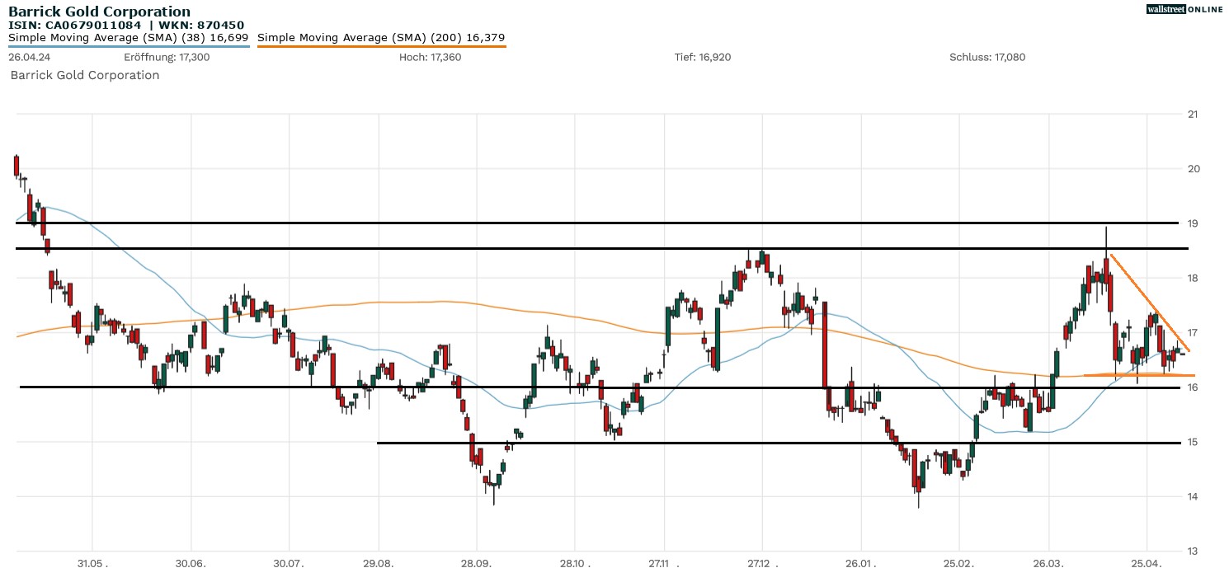The image size is (1229, 568).
Task: Click the 27.12. date axis label
Action: pos(762,562)
